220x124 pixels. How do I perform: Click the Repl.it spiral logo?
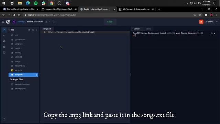point(8,22)
